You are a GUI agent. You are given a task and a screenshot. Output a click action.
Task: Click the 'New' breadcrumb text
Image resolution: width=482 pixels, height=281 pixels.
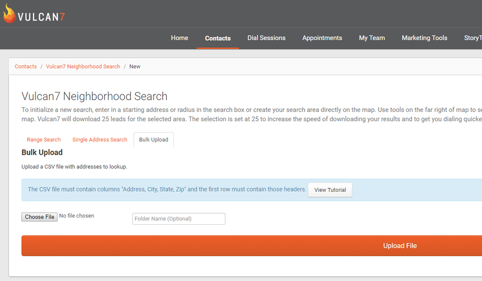[135, 67]
